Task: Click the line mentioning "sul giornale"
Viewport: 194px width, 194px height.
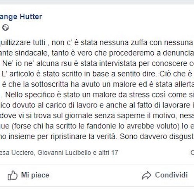Action: click(x=97, y=116)
